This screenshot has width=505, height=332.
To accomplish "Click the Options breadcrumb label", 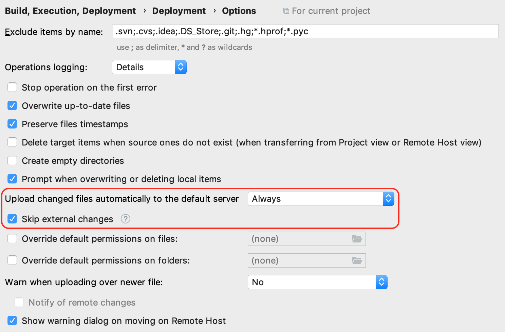I will click(239, 11).
